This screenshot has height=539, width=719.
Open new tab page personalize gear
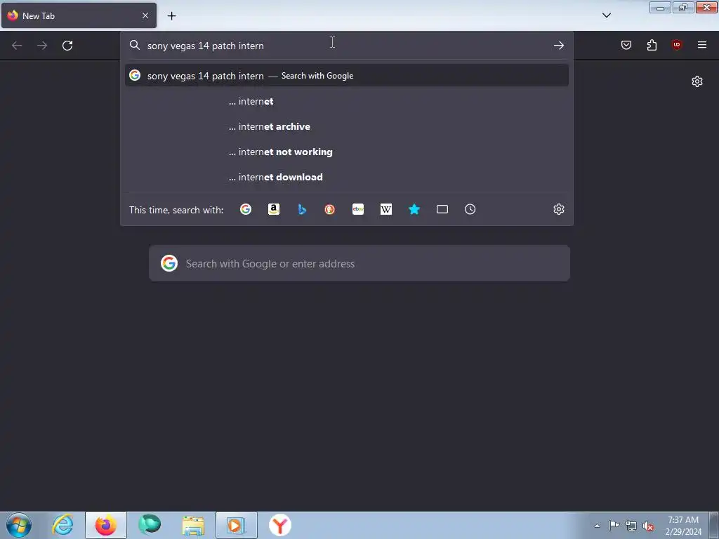coord(697,81)
